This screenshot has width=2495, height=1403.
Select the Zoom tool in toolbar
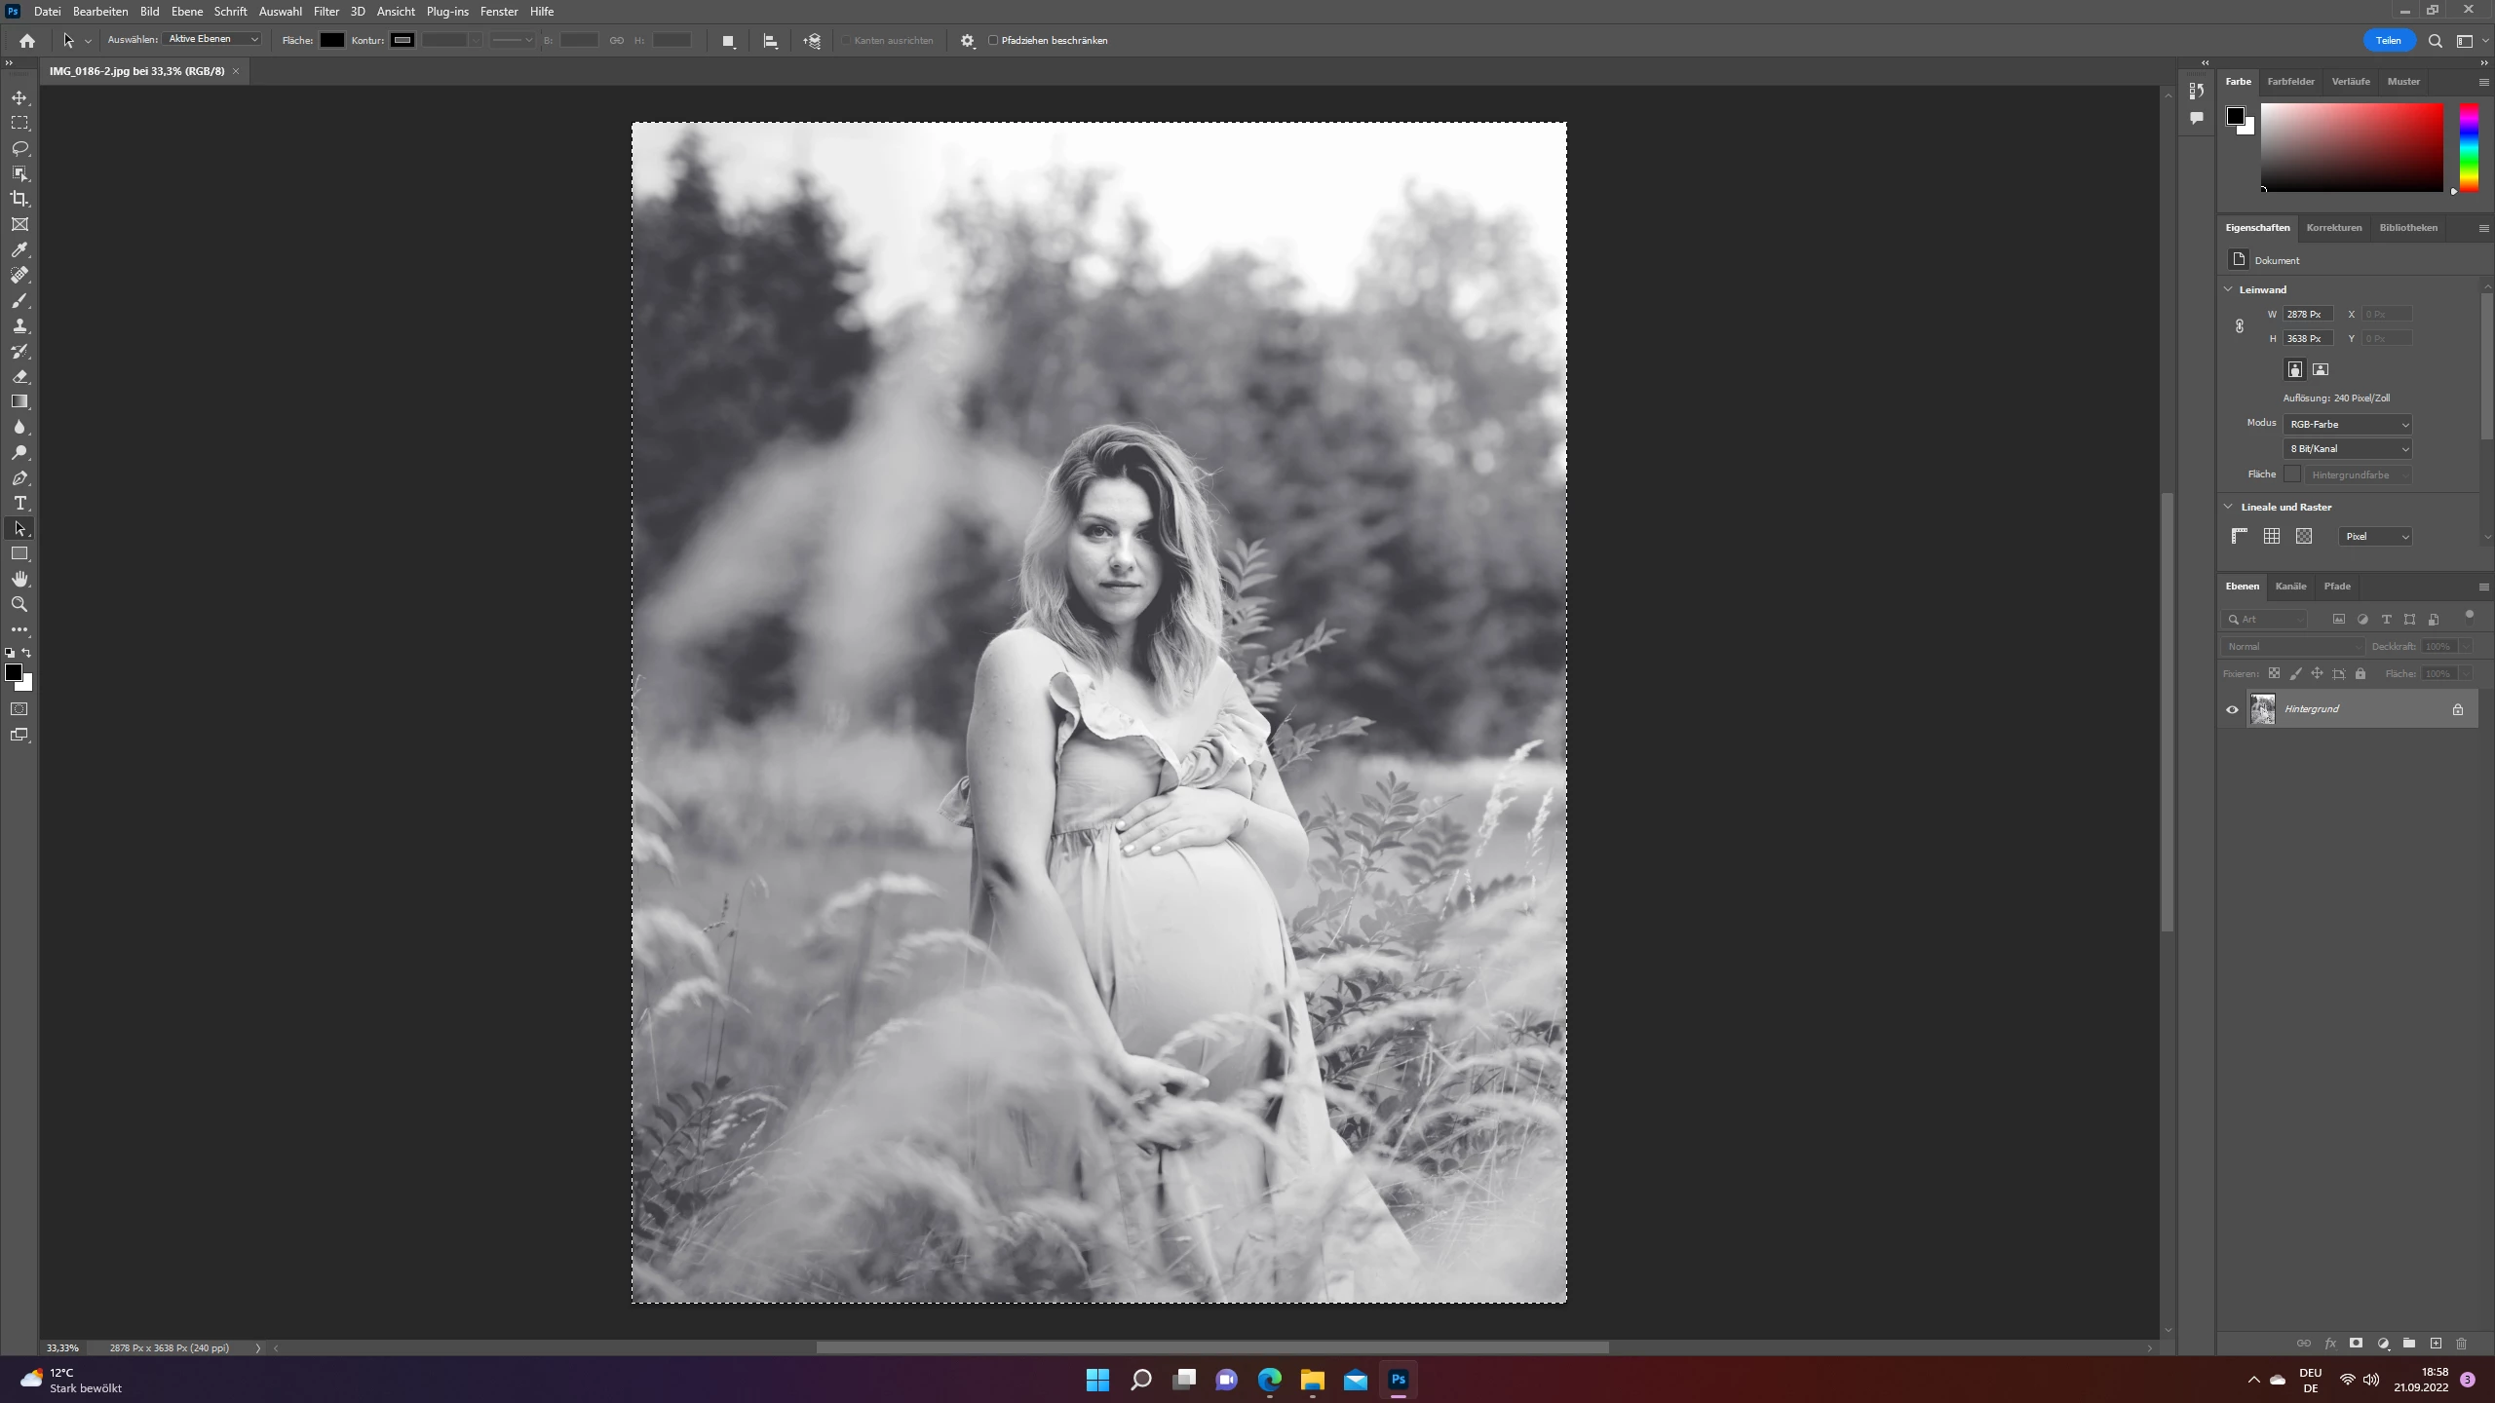tap(19, 604)
